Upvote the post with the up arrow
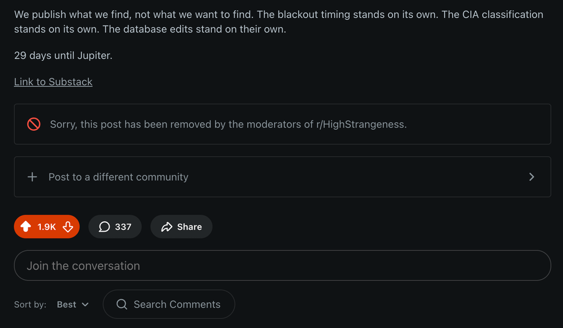 [26, 226]
